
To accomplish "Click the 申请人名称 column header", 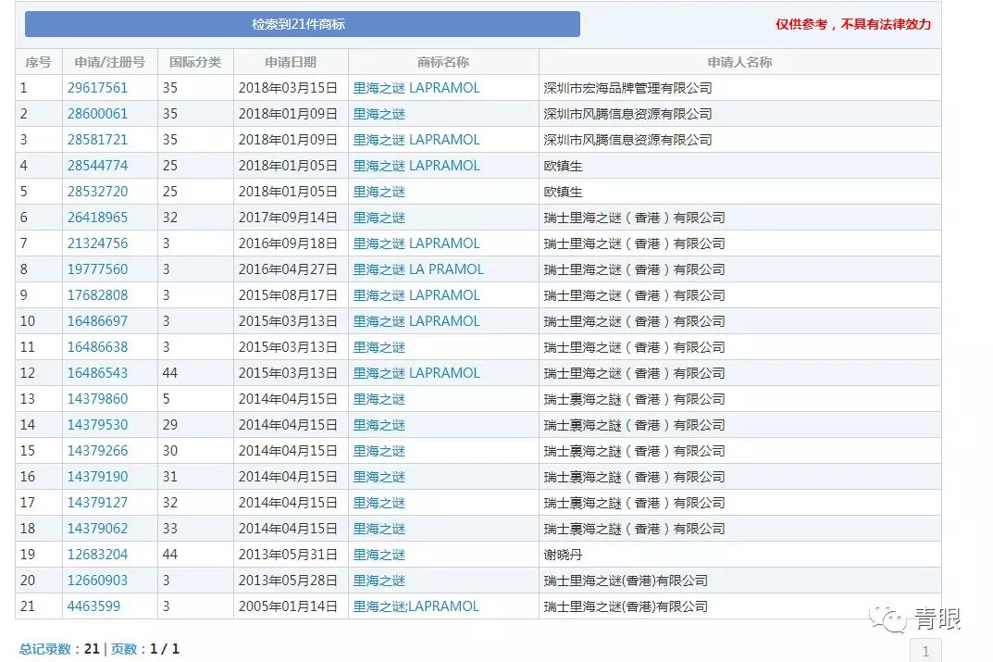I will tap(739, 62).
